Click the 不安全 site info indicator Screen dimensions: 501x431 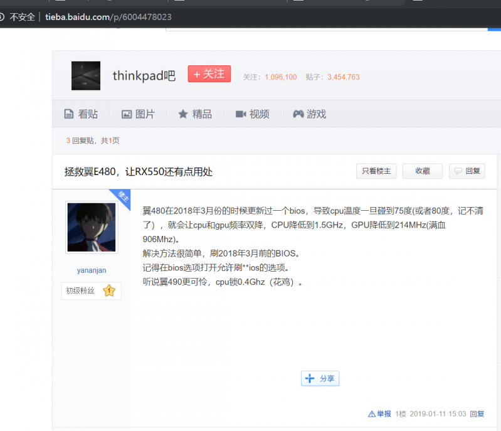click(x=18, y=17)
